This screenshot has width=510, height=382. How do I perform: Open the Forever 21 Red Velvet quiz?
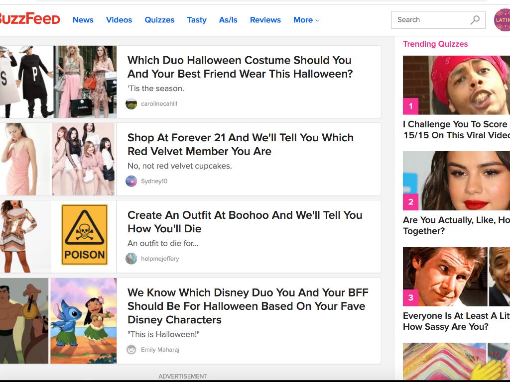[240, 144]
